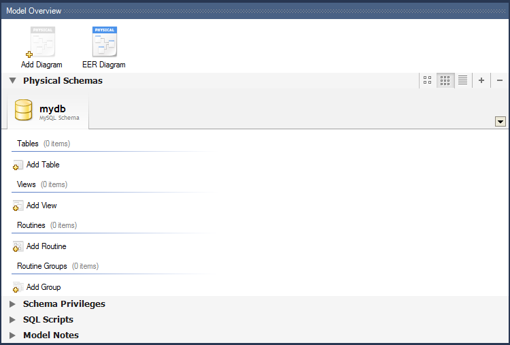Screen dimensions: 510x345
Task: Switch to list view mode
Action: pyautogui.click(x=463, y=80)
